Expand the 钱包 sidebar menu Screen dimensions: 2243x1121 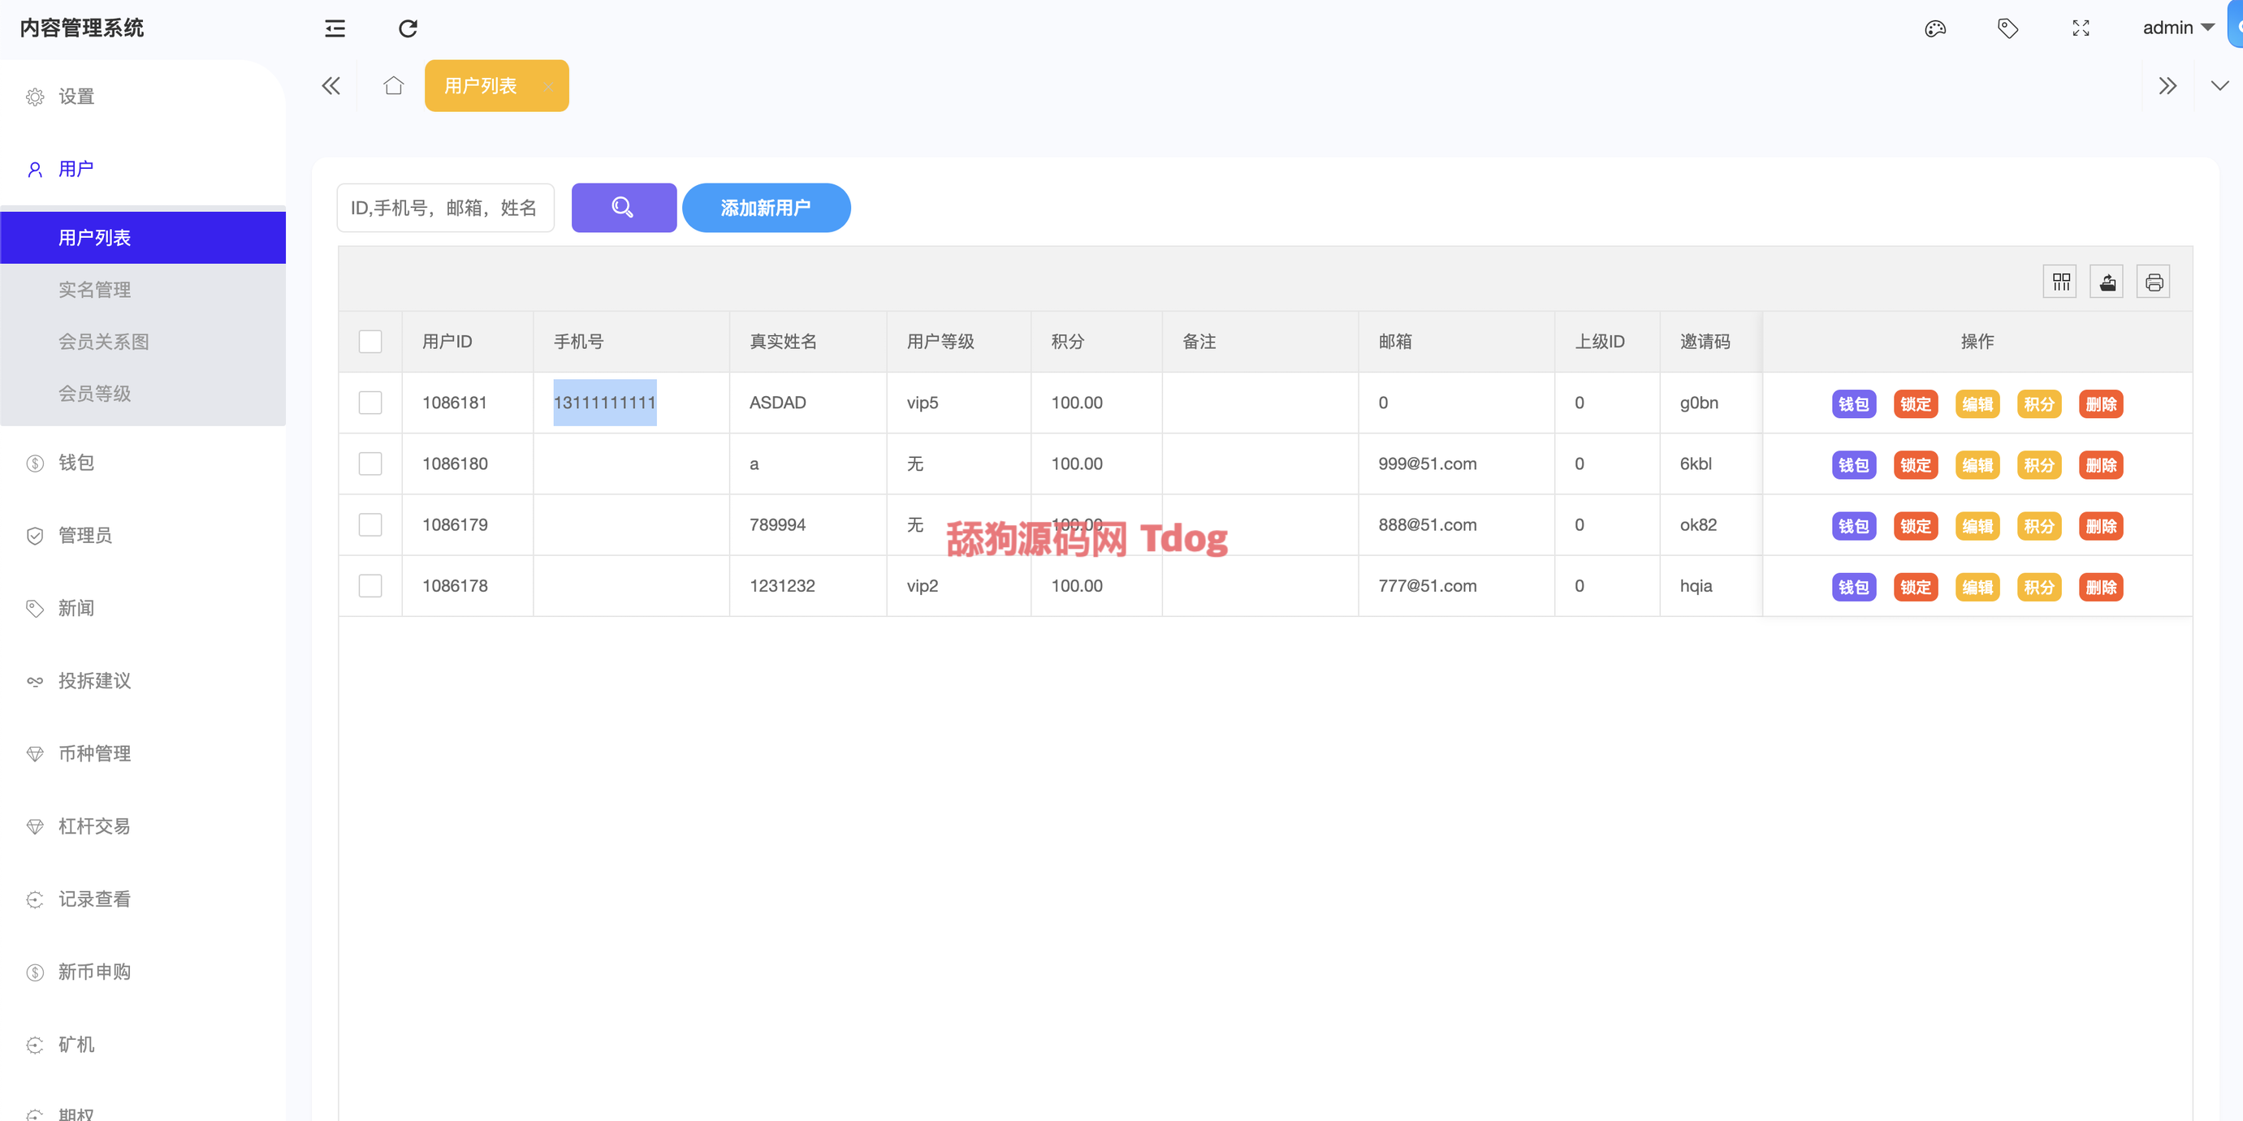click(76, 462)
